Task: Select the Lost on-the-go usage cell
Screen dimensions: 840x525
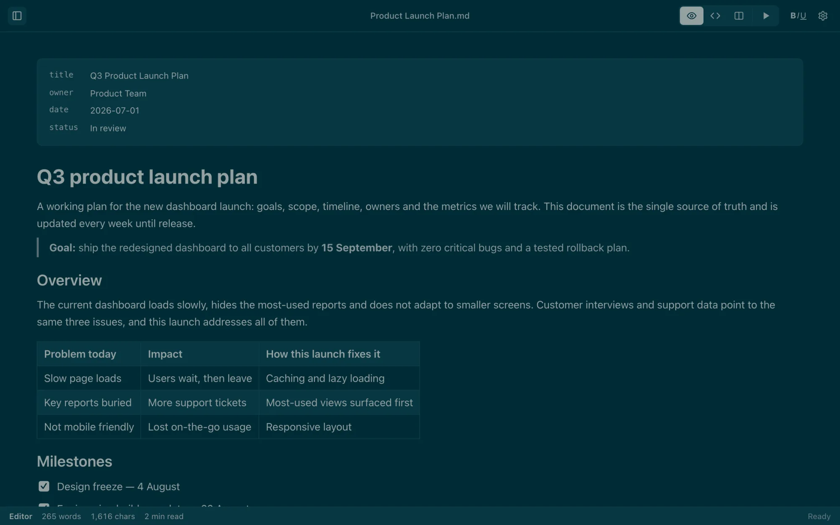Action: [x=199, y=427]
